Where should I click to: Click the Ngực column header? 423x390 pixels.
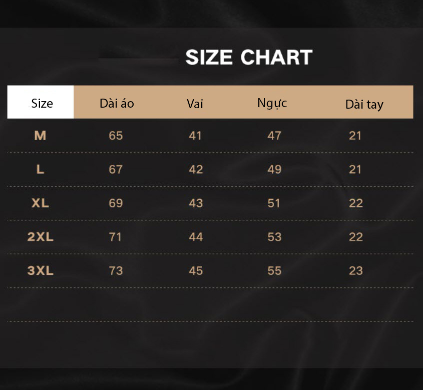[272, 104]
